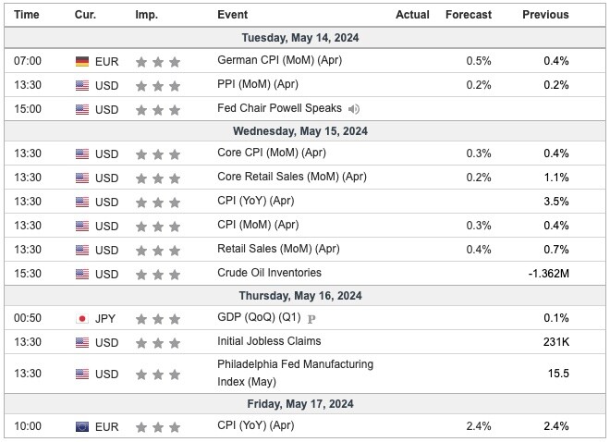Click the 15:00 time cell
The height and width of the screenshot is (442, 610).
(28, 109)
